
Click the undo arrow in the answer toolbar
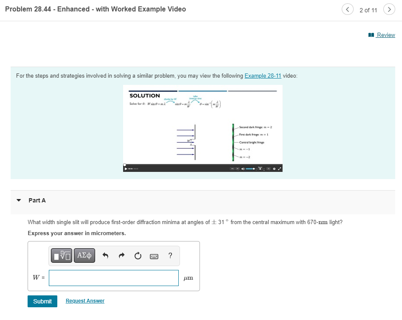105,255
